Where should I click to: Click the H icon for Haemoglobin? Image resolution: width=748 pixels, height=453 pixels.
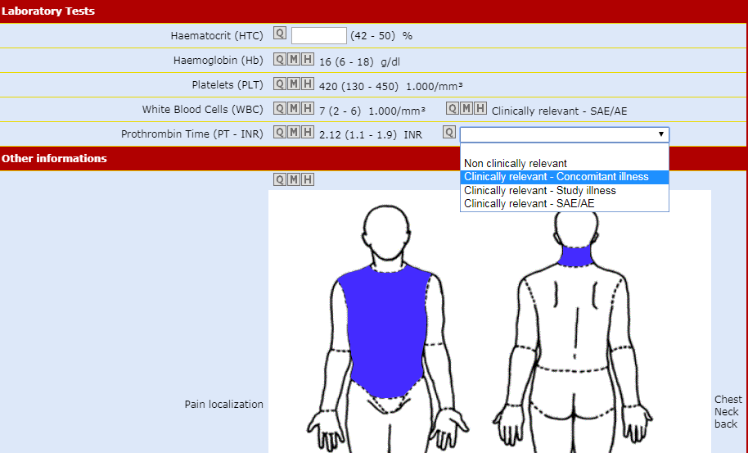click(x=308, y=60)
